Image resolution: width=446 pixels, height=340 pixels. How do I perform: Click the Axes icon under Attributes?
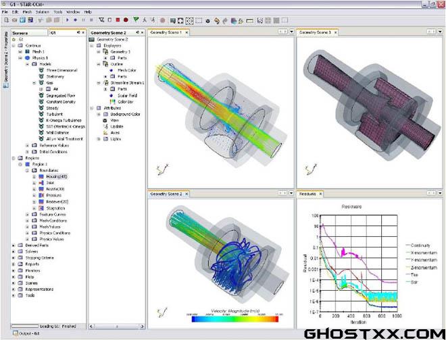(105, 133)
